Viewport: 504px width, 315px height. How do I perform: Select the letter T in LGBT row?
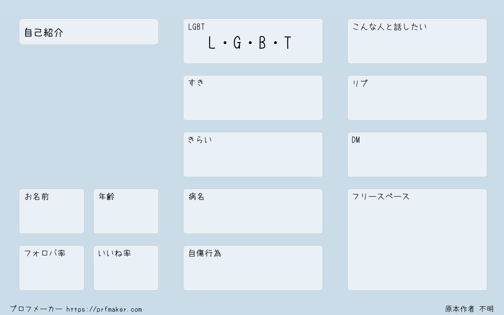coord(288,43)
